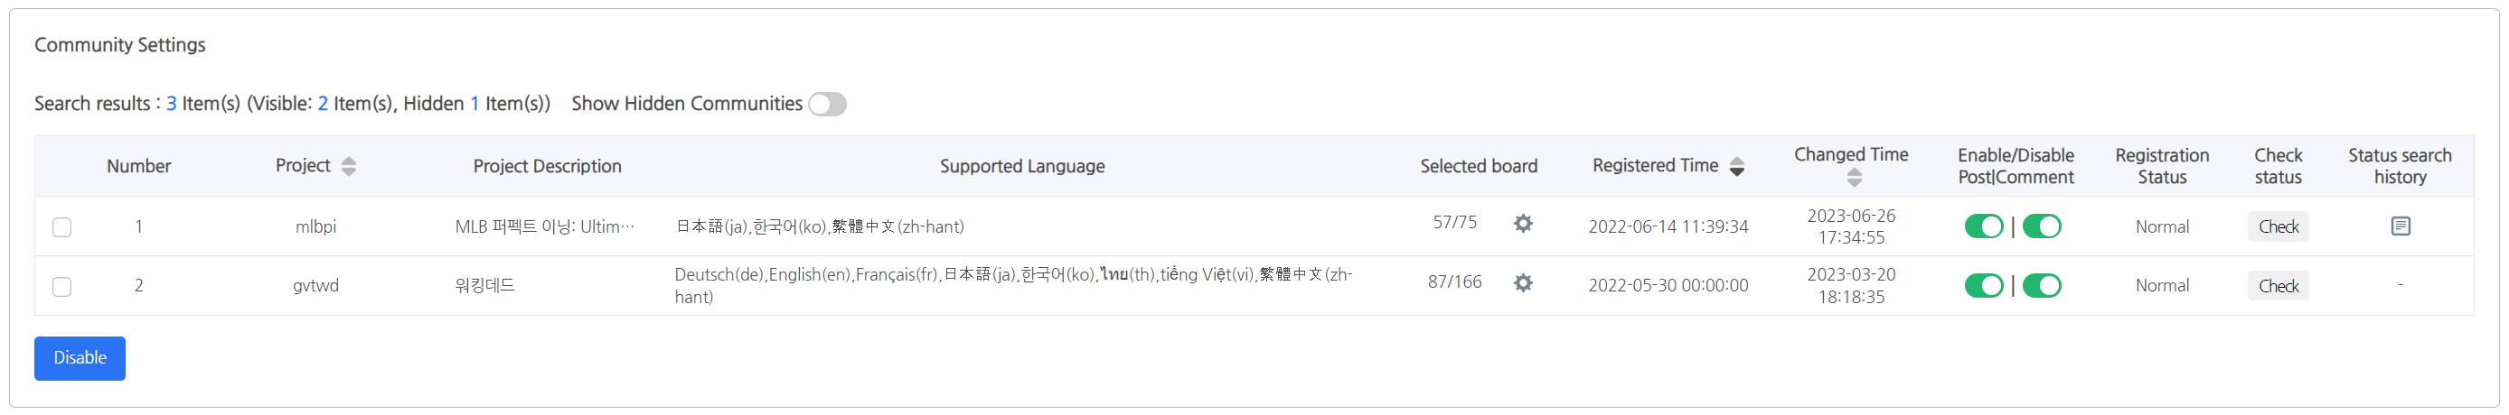Click the 57/75 selected board count
The width and height of the screenshot is (2509, 415).
[x=1454, y=223]
